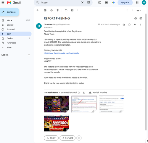Click the 4 Attachments label
The height and width of the screenshot is (143, 148).
(x=51, y=93)
